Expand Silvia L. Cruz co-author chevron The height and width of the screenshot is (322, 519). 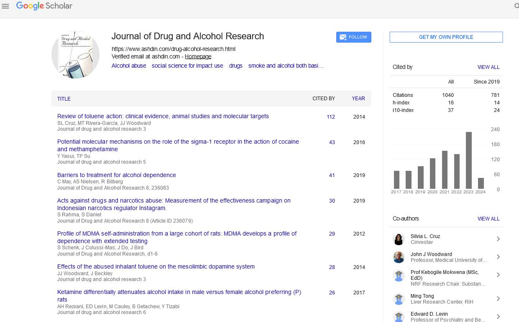498,239
